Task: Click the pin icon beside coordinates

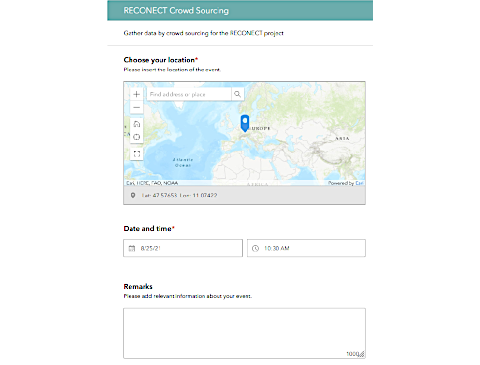Action: 133,196
